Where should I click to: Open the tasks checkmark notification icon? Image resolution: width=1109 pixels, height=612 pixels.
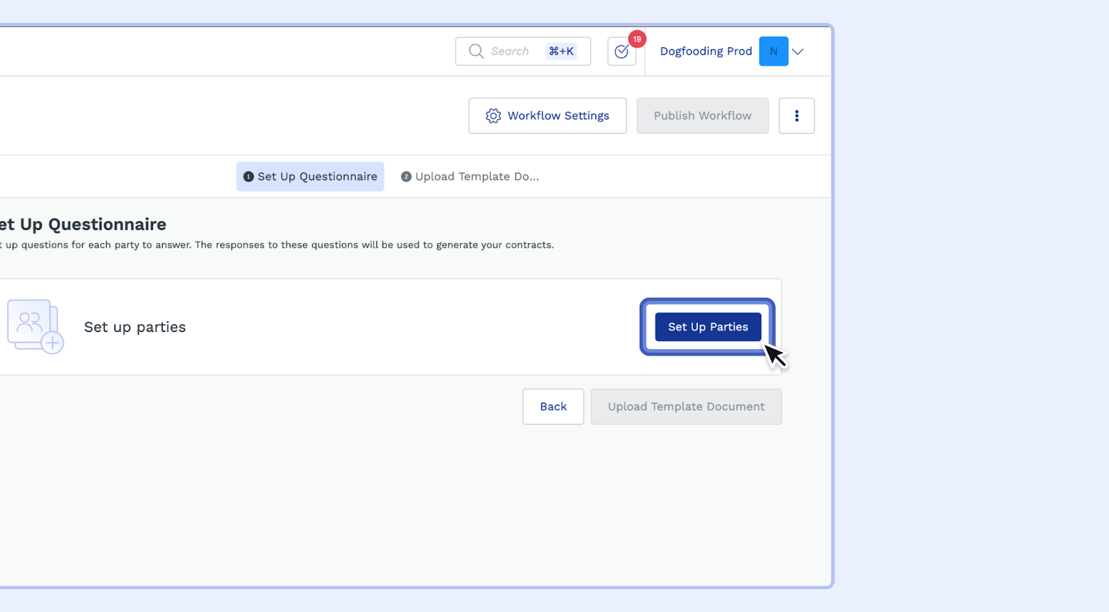click(622, 51)
